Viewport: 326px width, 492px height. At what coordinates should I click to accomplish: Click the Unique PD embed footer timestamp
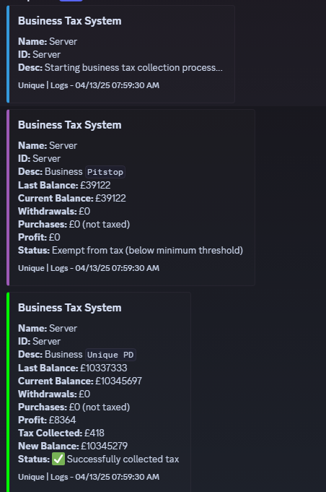(89, 477)
